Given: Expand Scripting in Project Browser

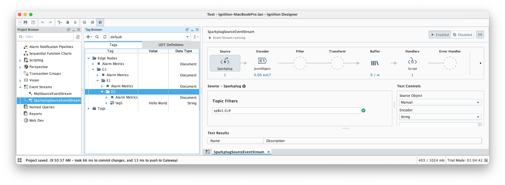Looking at the screenshot, I should tap(20, 60).
